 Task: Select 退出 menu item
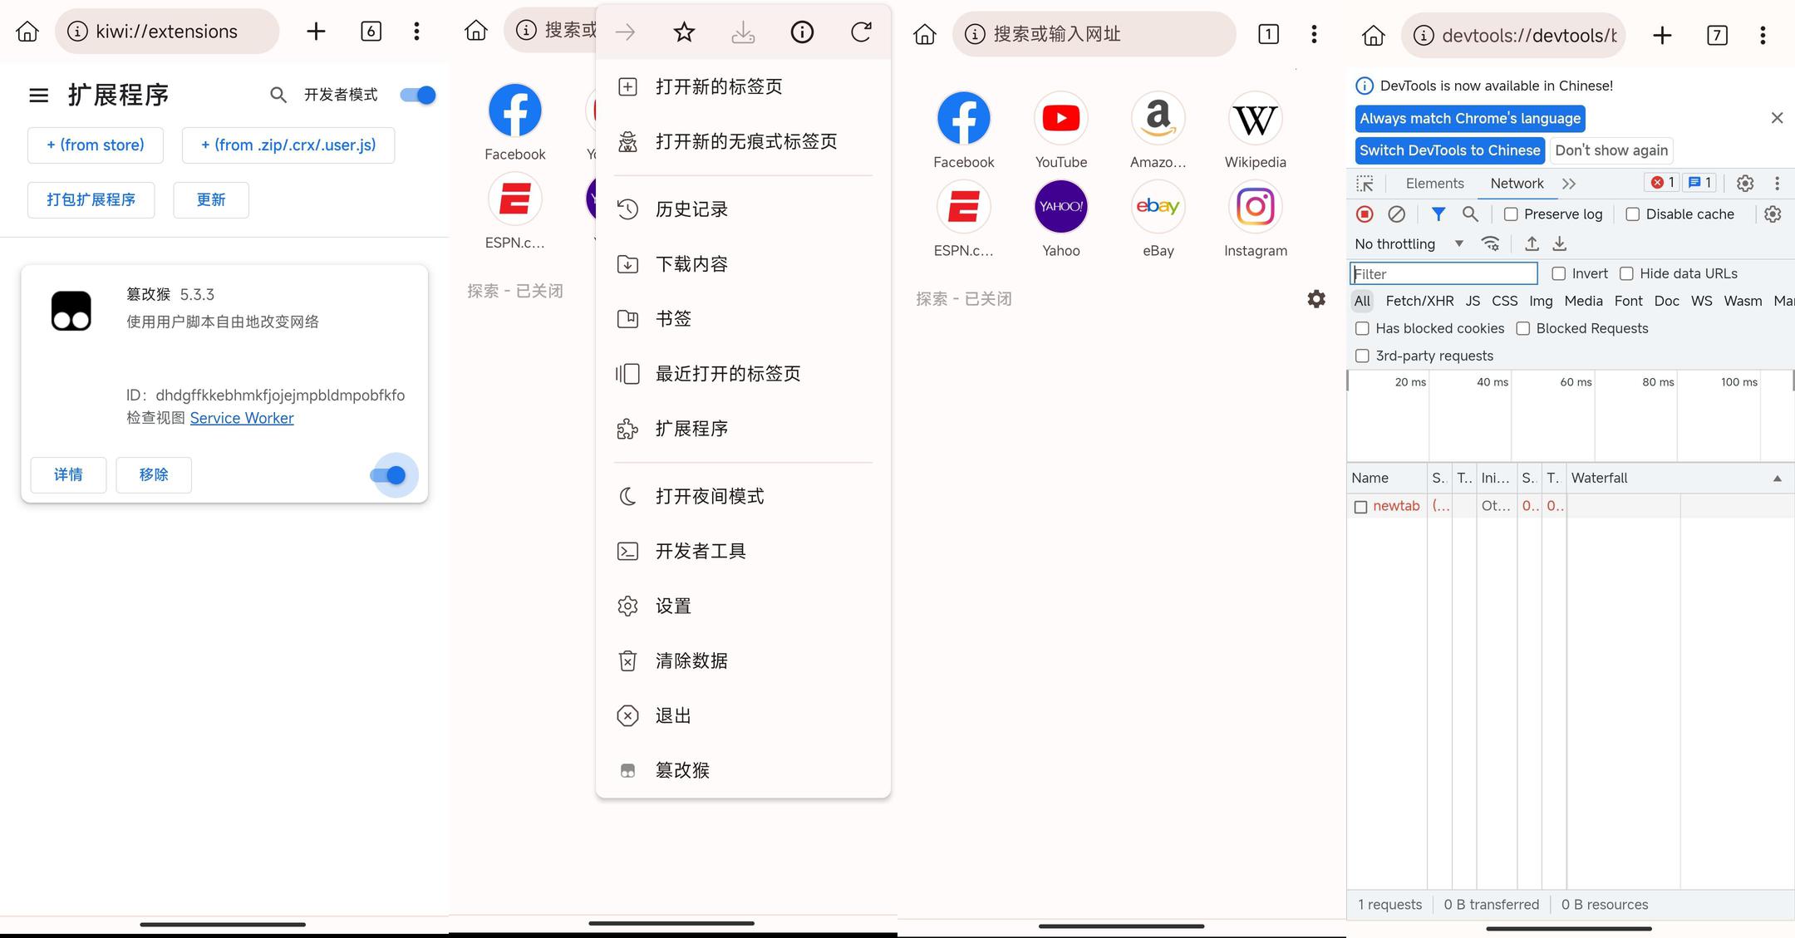[x=743, y=716]
